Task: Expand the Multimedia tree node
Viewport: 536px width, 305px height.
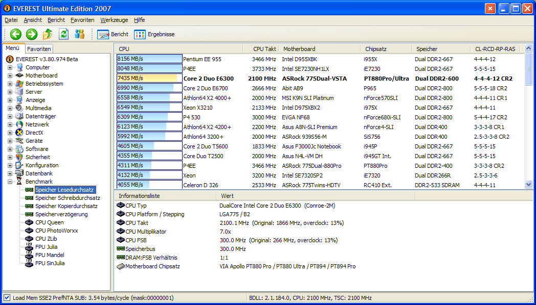Action: (10, 108)
